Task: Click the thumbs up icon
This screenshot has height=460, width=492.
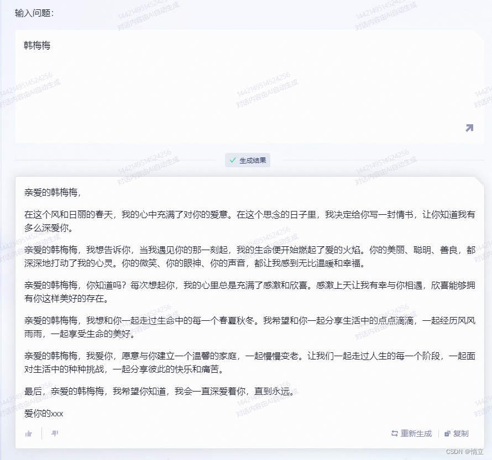Action: [29, 433]
